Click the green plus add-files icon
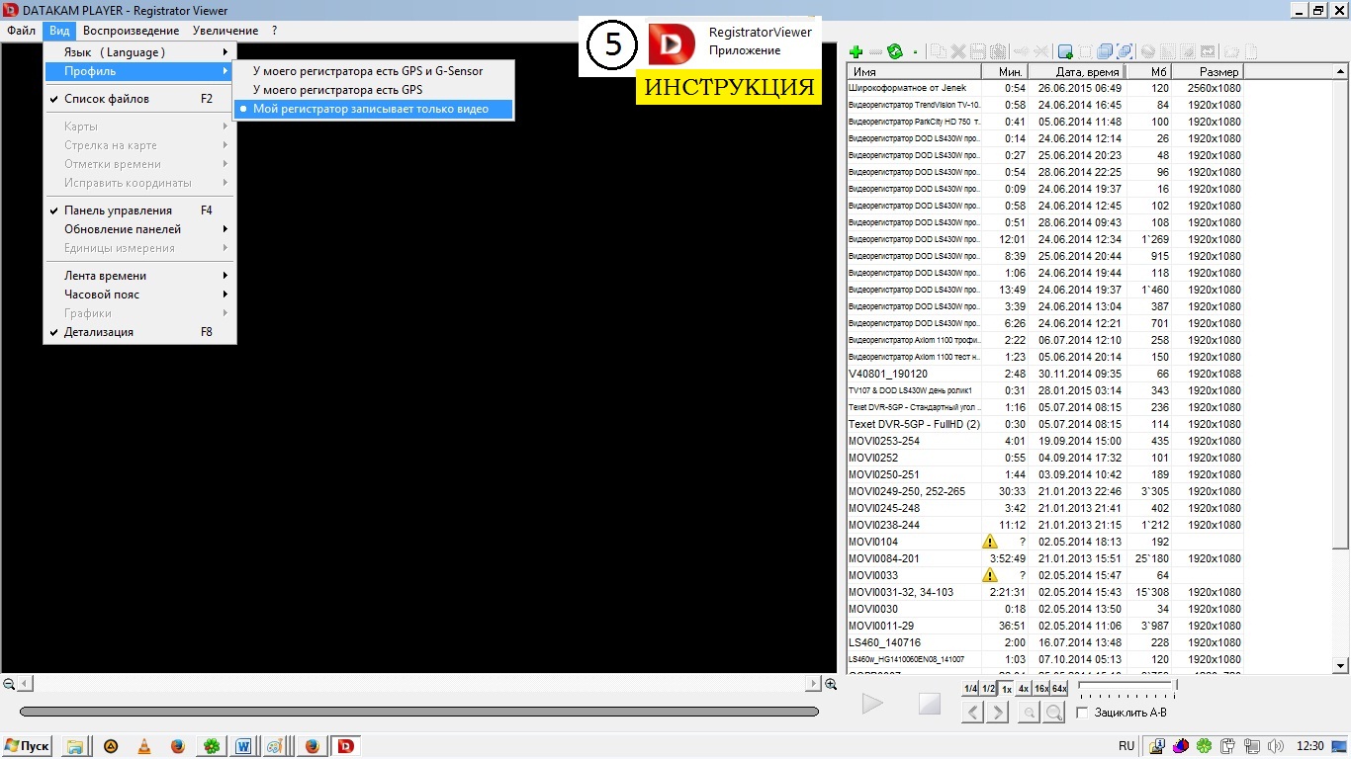Screen dimensions: 1351x759 tap(856, 51)
